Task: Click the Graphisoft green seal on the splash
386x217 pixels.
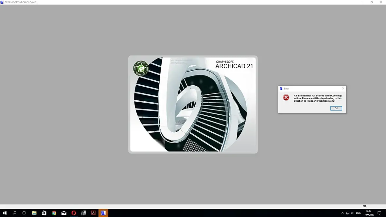Action: 141,68
